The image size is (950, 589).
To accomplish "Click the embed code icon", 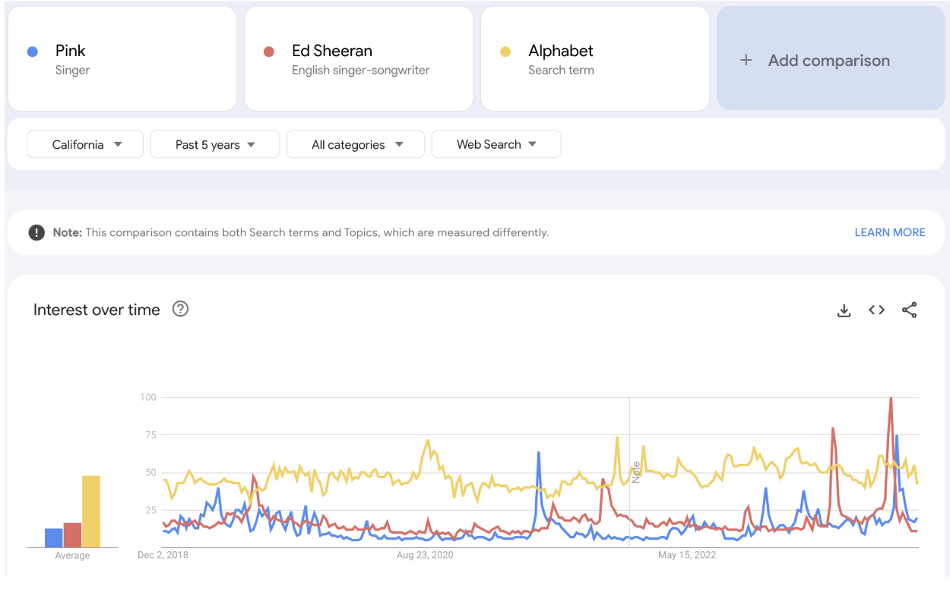I will click(876, 310).
